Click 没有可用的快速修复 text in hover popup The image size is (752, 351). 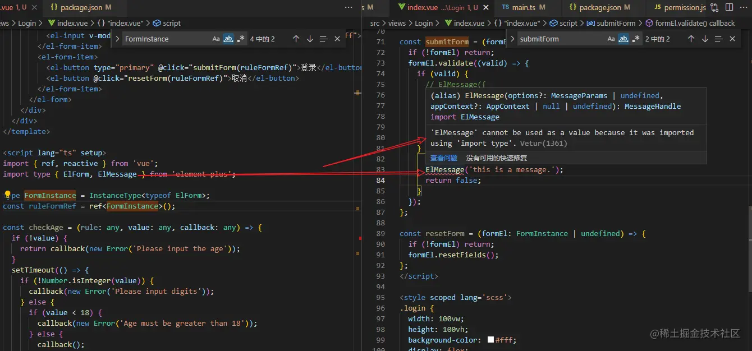click(x=497, y=158)
